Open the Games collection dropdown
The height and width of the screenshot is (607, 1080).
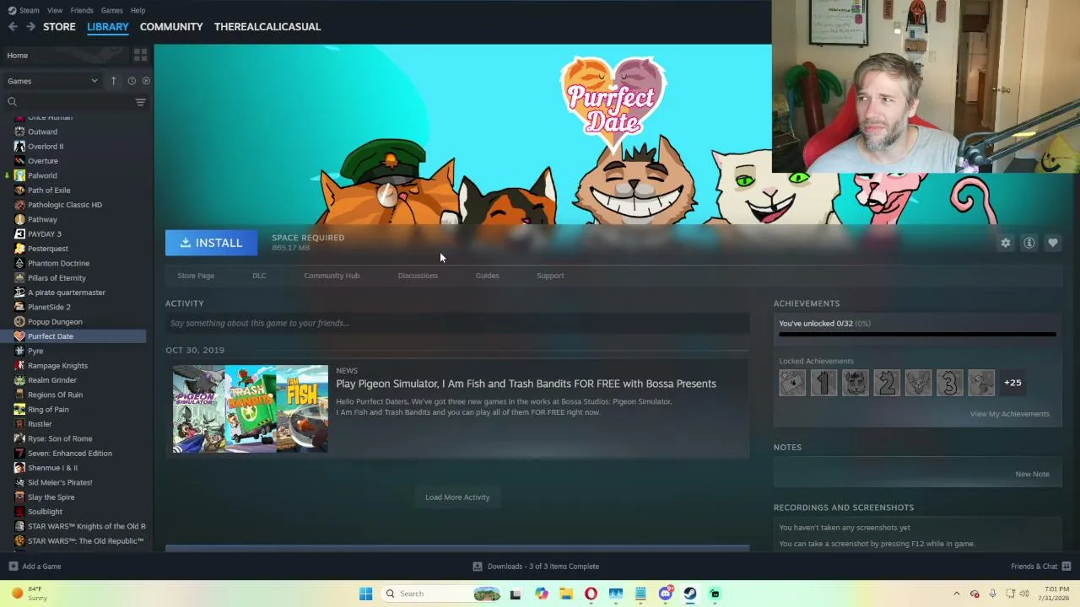point(52,81)
